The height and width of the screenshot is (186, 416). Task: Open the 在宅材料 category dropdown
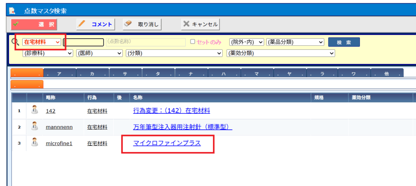[42, 42]
